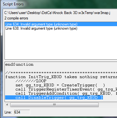This screenshot has height=118, width=117.
Task: Click the 'Line:' label
Action: coord(8,112)
